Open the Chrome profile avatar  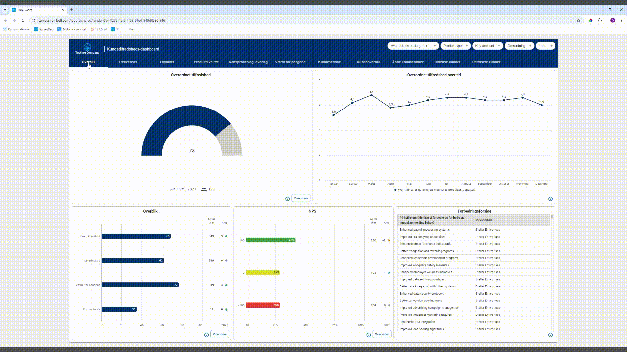click(x=613, y=20)
